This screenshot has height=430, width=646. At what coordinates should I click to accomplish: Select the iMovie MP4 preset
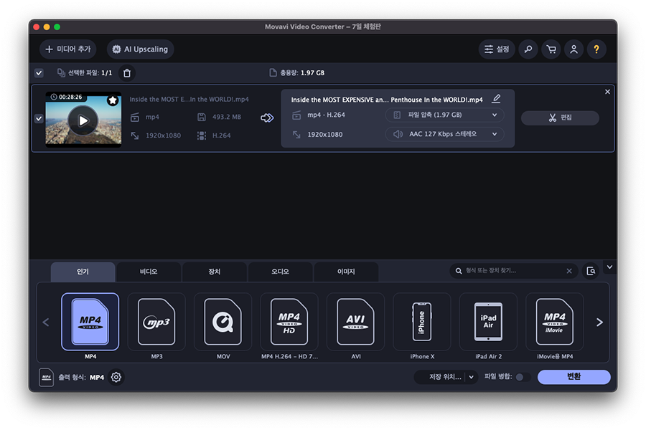(555, 322)
